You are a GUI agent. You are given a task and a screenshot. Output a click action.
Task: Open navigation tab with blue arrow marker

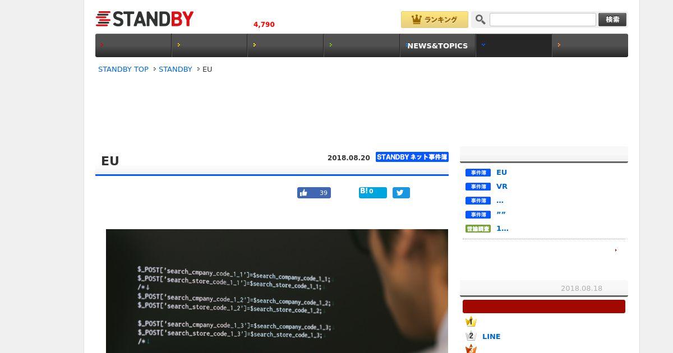pyautogui.click(x=514, y=45)
